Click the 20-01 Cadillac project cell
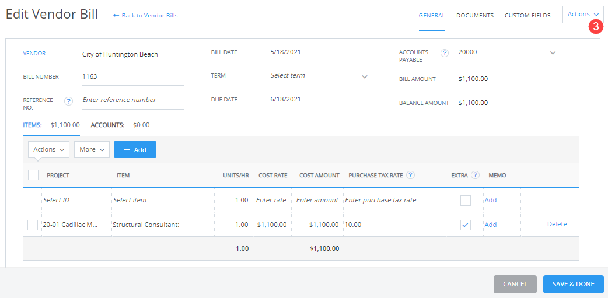608x298 pixels. point(76,225)
